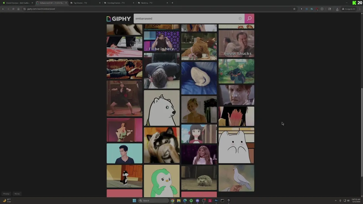
Task: Open Photoshop from the taskbar
Action: [216, 201]
